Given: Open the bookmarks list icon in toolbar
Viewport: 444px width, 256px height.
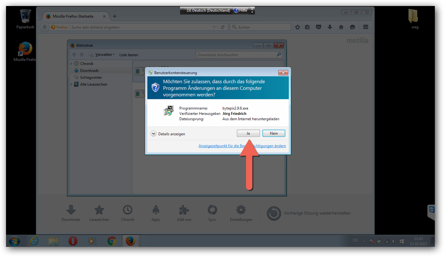Looking at the screenshot, I should tap(307, 27).
